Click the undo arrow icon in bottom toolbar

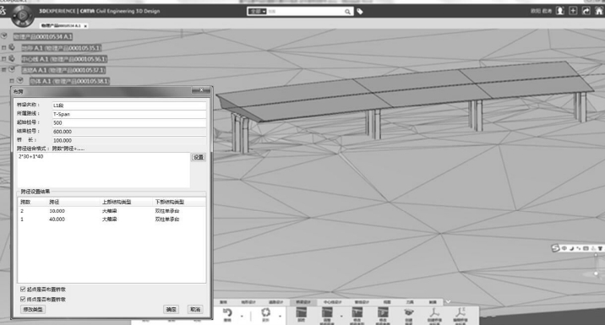pos(227,312)
